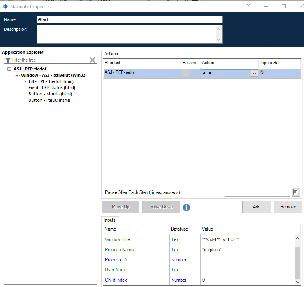The image size is (304, 287).
Task: Click the Name text field
Action: (x=129, y=19)
